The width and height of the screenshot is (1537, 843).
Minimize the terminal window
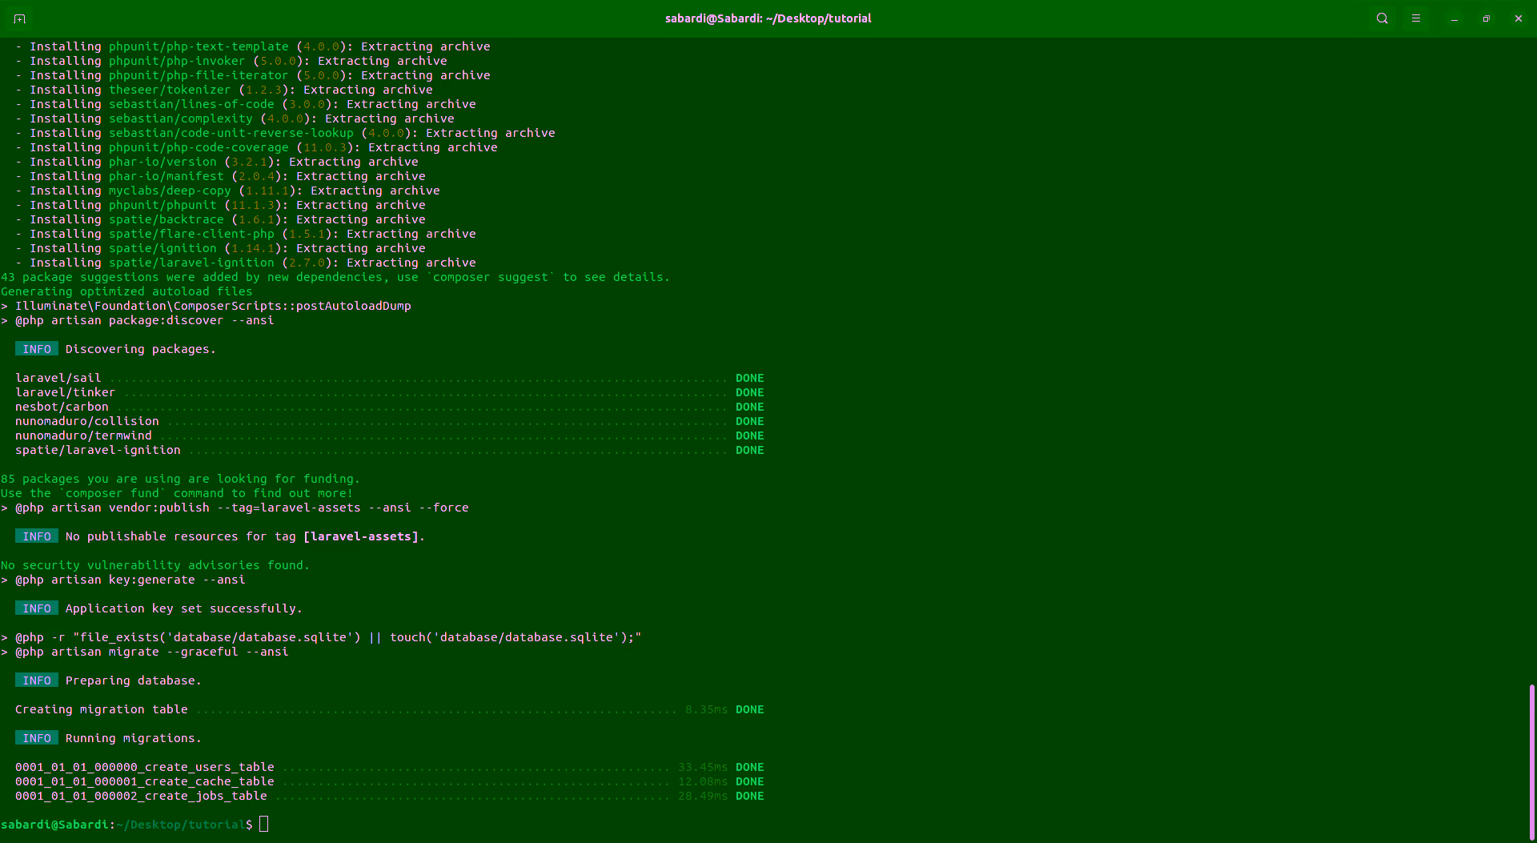1454,18
